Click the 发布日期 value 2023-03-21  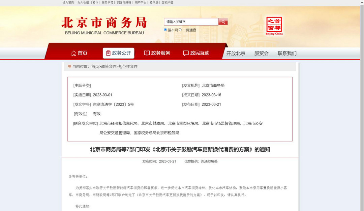pyautogui.click(x=211, y=104)
